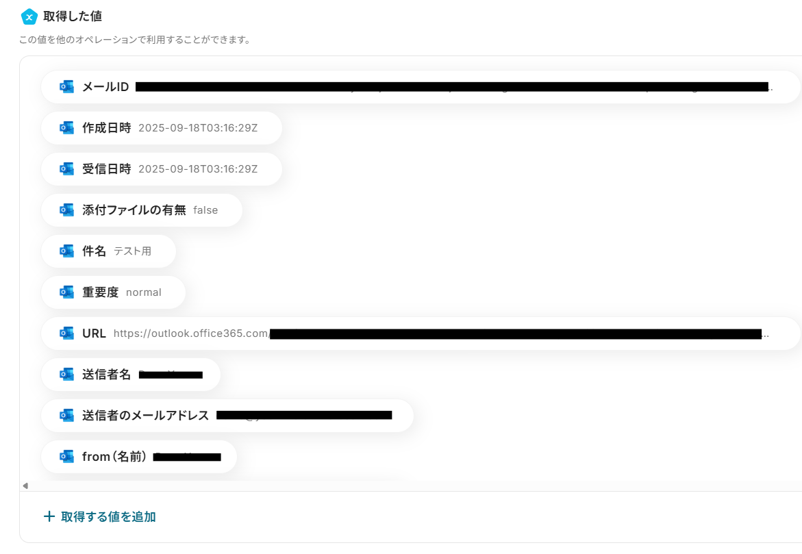Select the 件名 テスト用 value chip
The width and height of the screenshot is (802, 554).
[108, 251]
